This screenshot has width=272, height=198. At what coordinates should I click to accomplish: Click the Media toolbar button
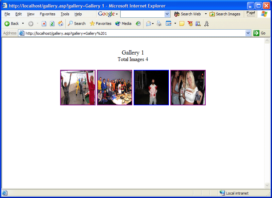coord(123,24)
